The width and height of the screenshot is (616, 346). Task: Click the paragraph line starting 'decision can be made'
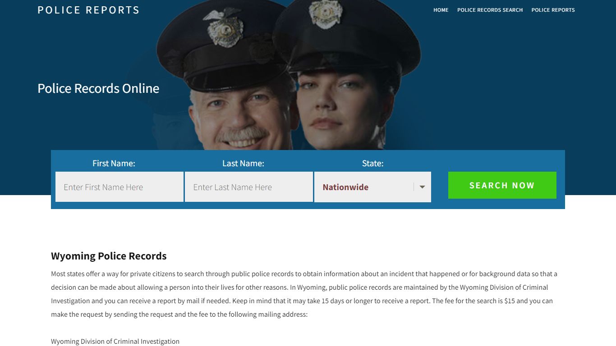(299, 287)
